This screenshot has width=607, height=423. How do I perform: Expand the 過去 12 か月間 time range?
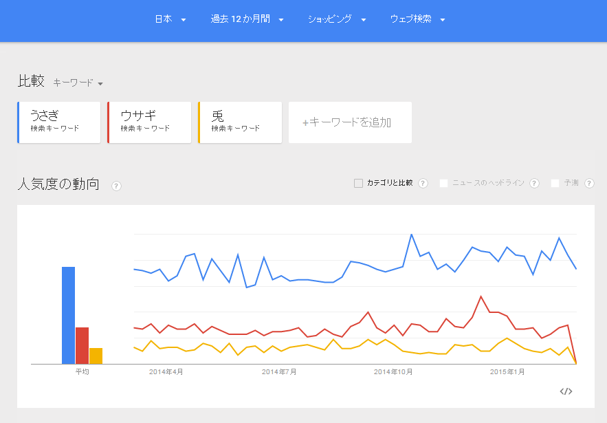247,19
